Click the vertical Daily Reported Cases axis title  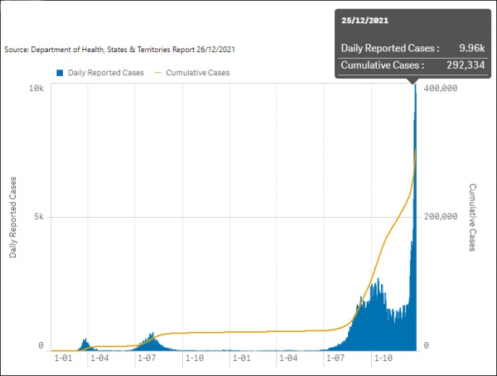click(12, 218)
